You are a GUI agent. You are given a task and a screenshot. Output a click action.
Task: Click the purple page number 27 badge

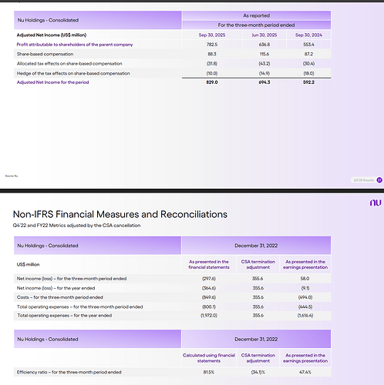(379, 180)
